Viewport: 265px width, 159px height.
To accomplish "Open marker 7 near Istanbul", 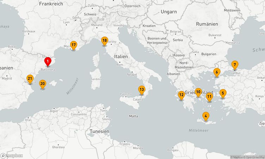I will [x=235, y=65].
